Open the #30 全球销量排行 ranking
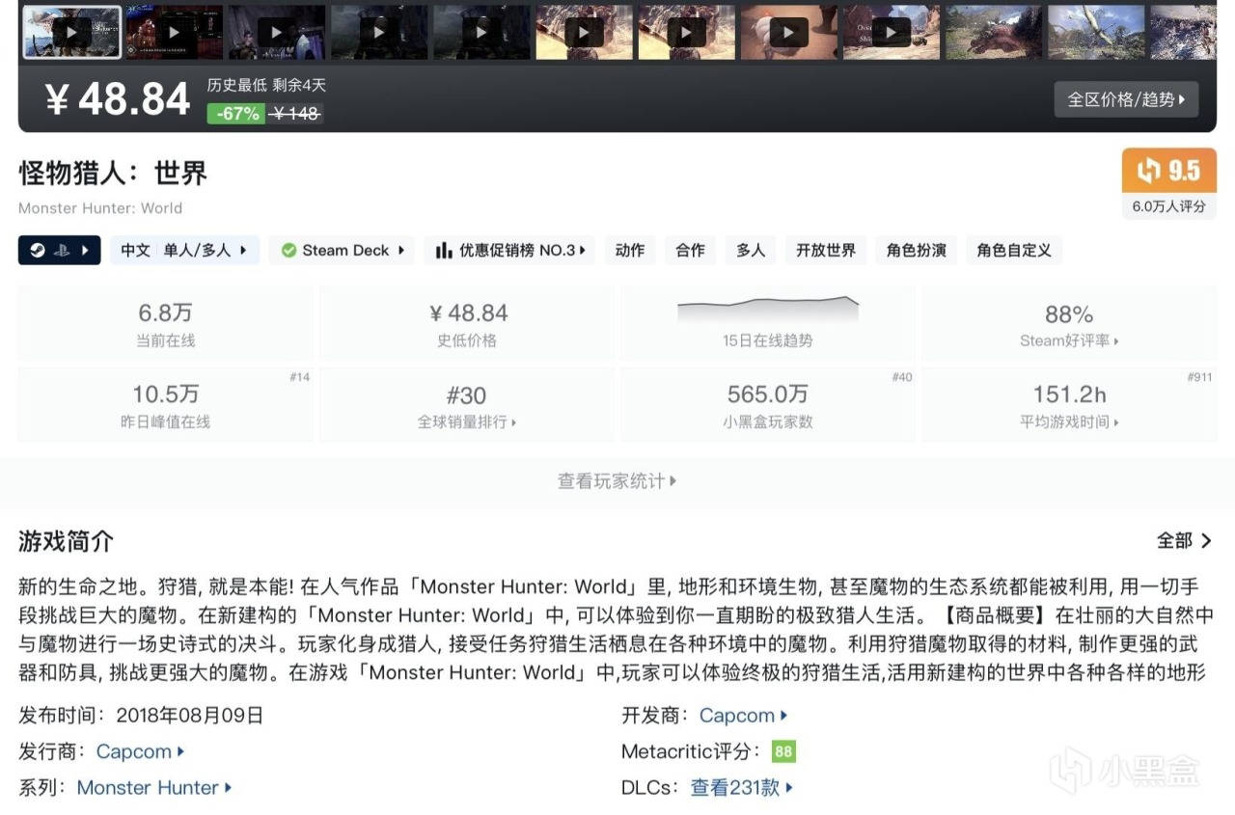This screenshot has width=1235, height=815. 467,405
